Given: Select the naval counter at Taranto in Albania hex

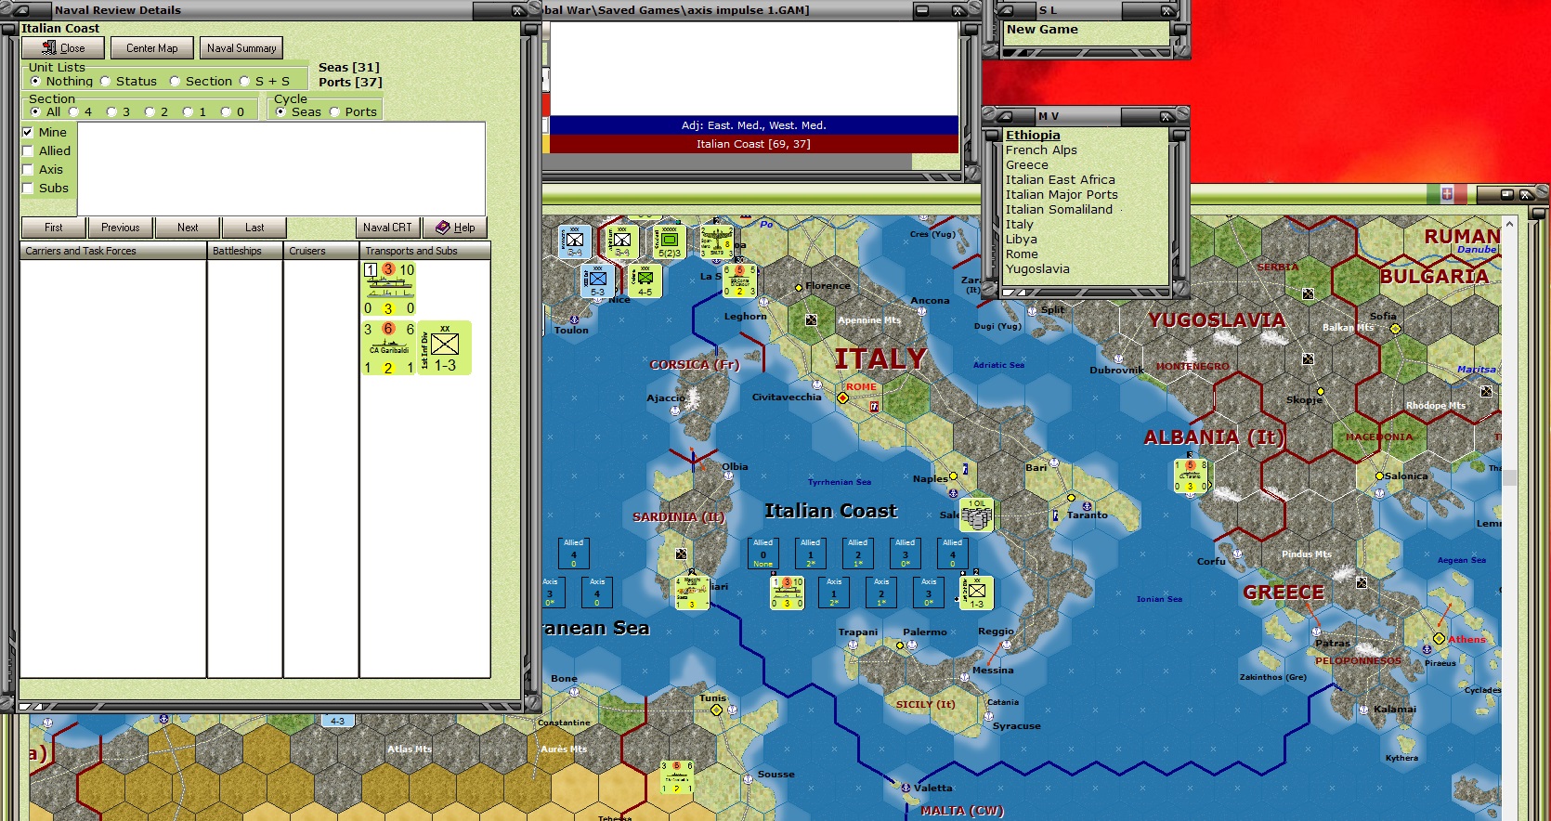Looking at the screenshot, I should point(1191,475).
